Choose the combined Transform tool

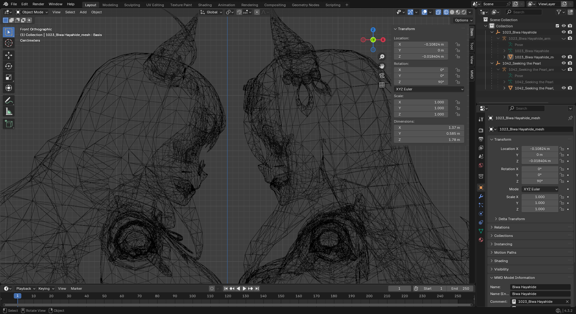pos(9,88)
